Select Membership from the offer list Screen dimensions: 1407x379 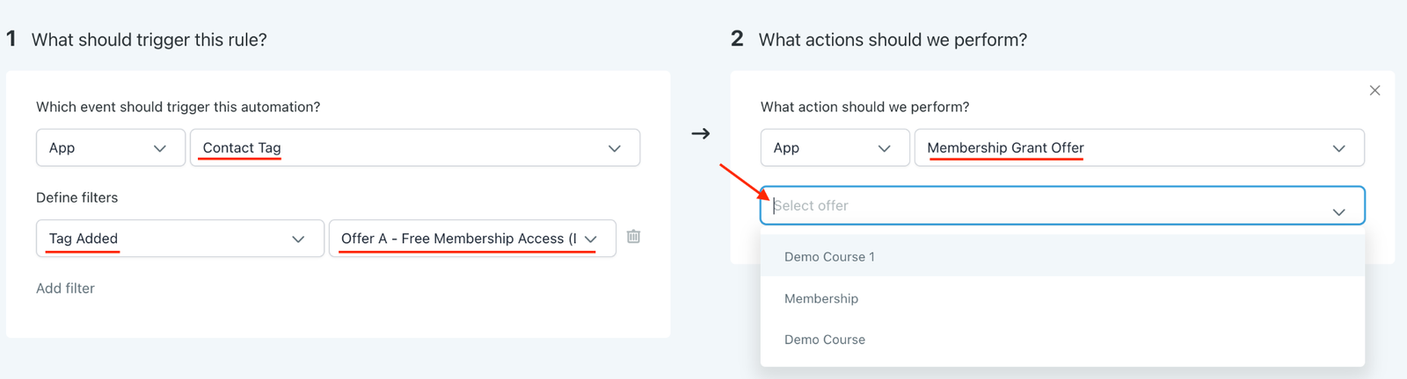(x=821, y=298)
